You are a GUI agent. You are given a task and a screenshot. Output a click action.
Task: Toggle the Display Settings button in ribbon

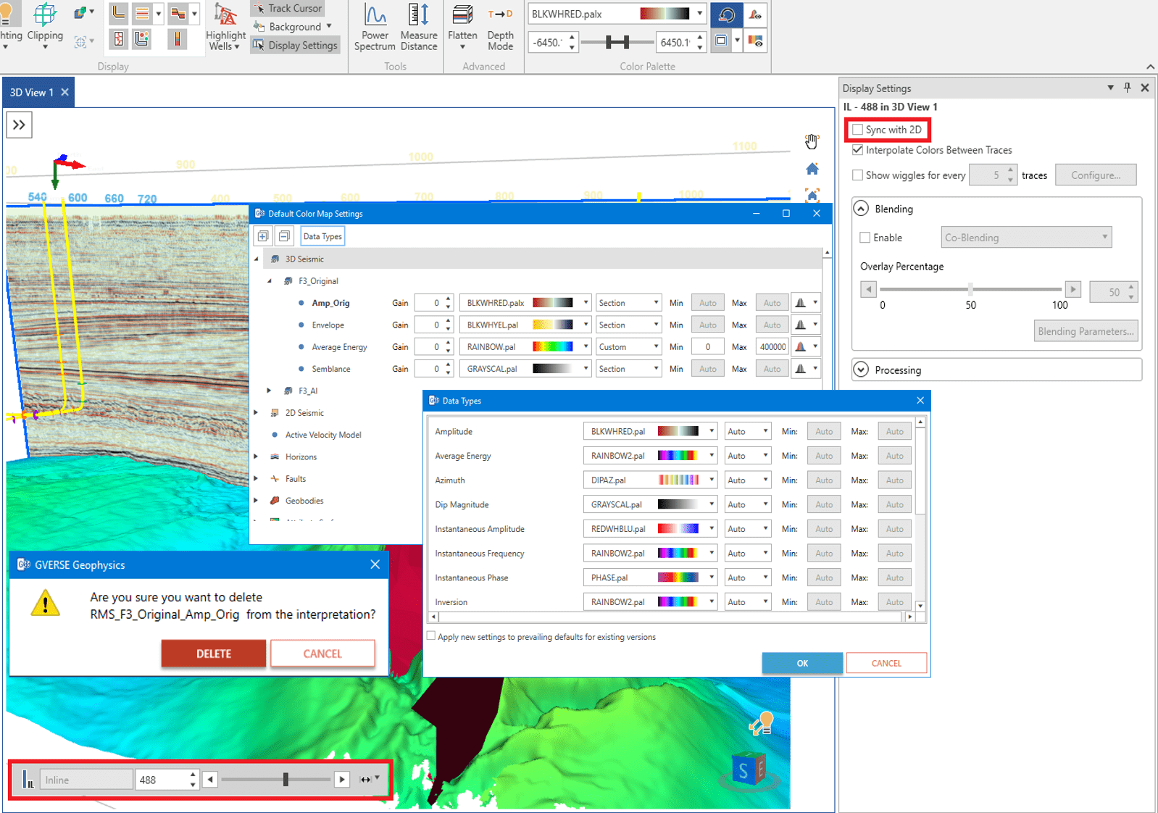click(295, 45)
